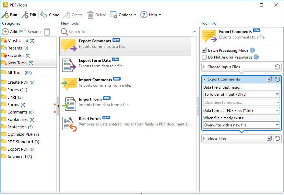
Task: Open the Help menu
Action: pyautogui.click(x=150, y=15)
